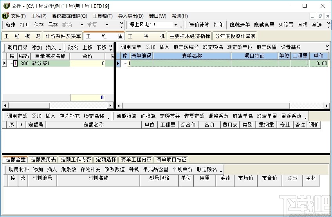This screenshot has height=217, width=332.
Task: Switch to the 工料机 tab
Action: point(146,36)
